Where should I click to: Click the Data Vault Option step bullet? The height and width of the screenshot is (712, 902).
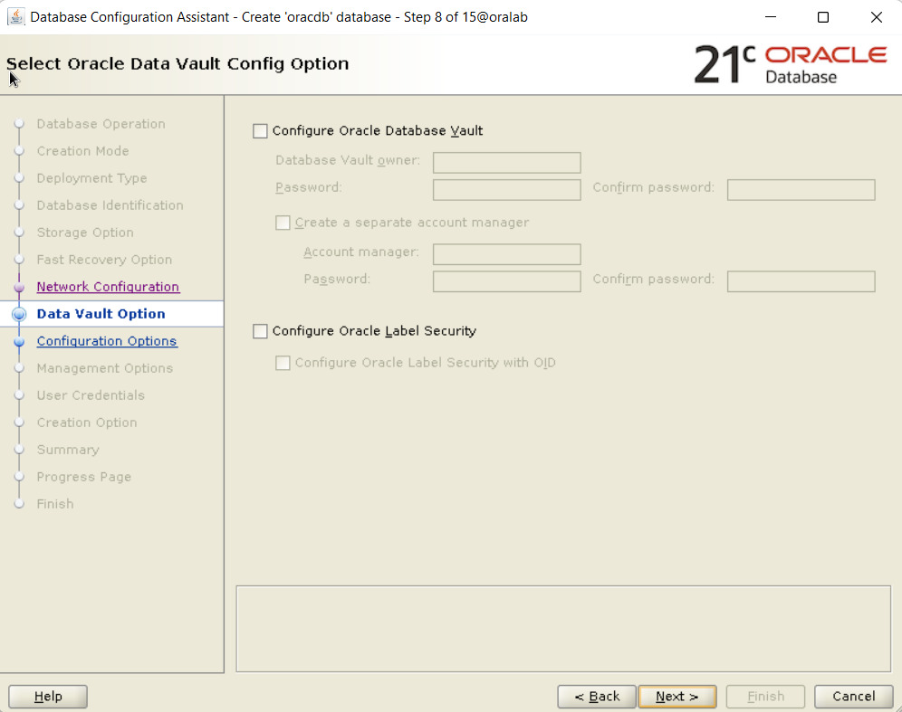click(19, 314)
